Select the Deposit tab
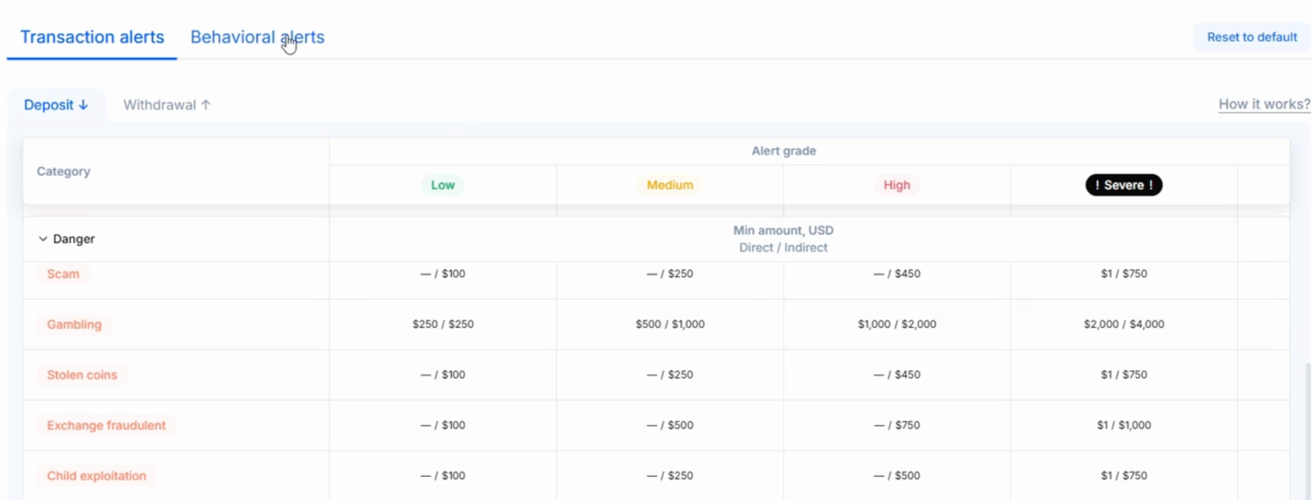Viewport: 1314px width, 500px height. [x=56, y=105]
